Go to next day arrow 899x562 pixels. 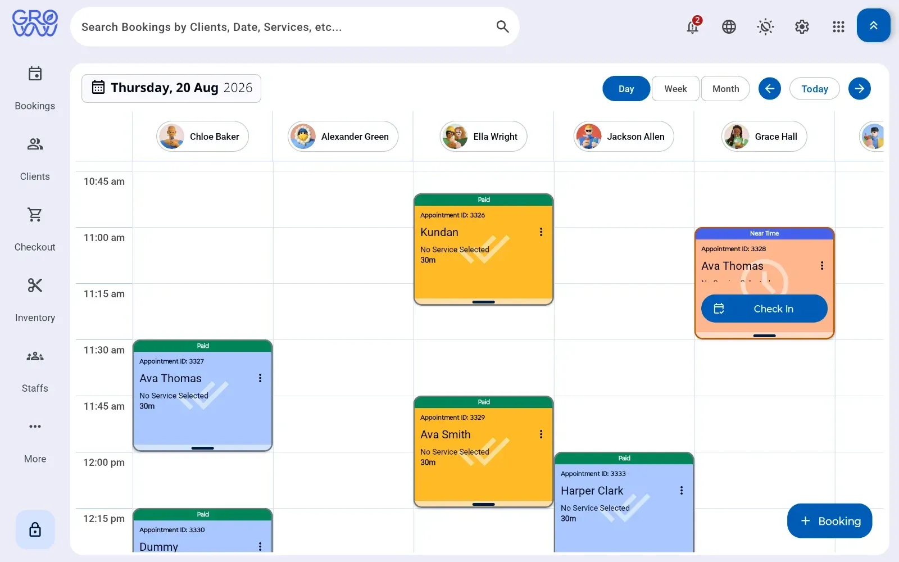pyautogui.click(x=860, y=88)
